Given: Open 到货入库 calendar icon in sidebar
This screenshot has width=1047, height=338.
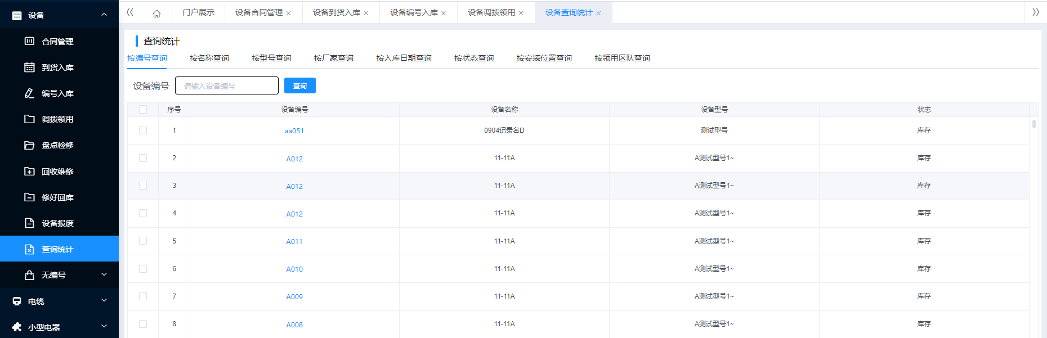Looking at the screenshot, I should (29, 67).
